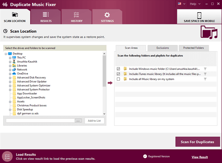Expand Advanced Disk Recovery folder
222x163 pixels.
pos(10,78)
